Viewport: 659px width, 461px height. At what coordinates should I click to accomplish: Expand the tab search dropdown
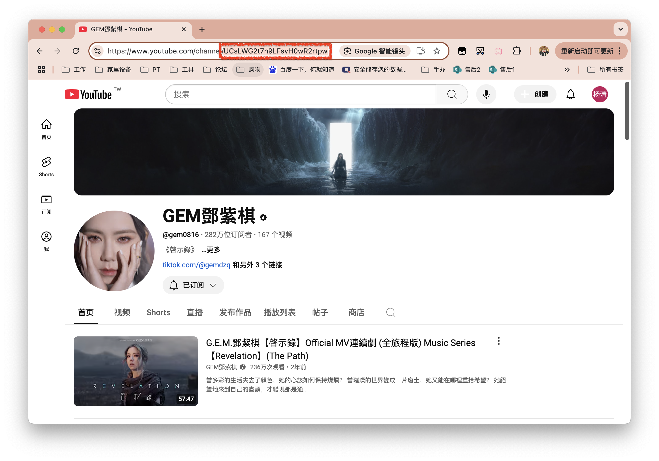[x=620, y=29]
